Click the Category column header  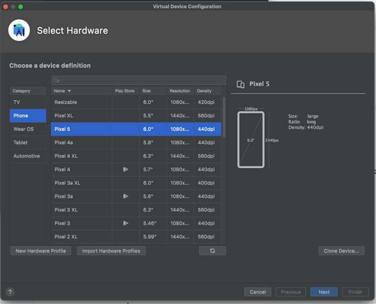pos(28,91)
